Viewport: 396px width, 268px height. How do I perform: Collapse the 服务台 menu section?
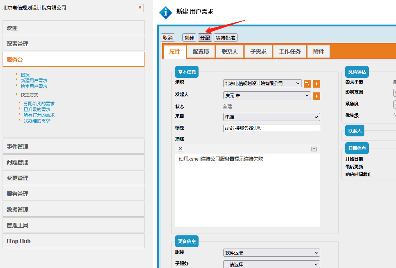[x=74, y=59]
